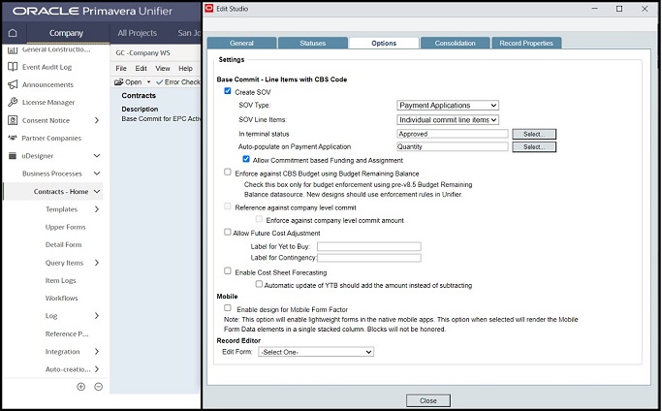Image resolution: width=662 pixels, height=411 pixels.
Task: Check Enable Cost Sheet Forecasting
Action: [x=228, y=270]
